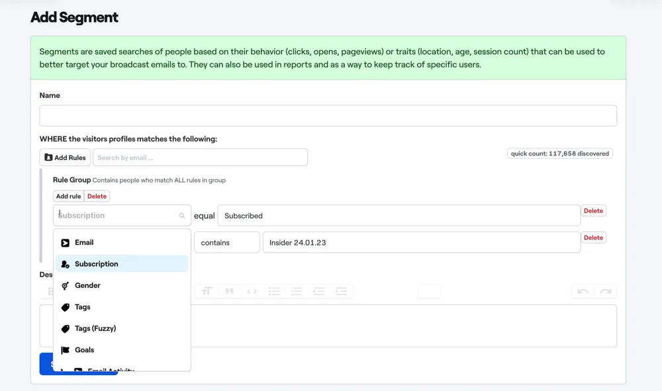Focus the Search by email field

pos(200,157)
